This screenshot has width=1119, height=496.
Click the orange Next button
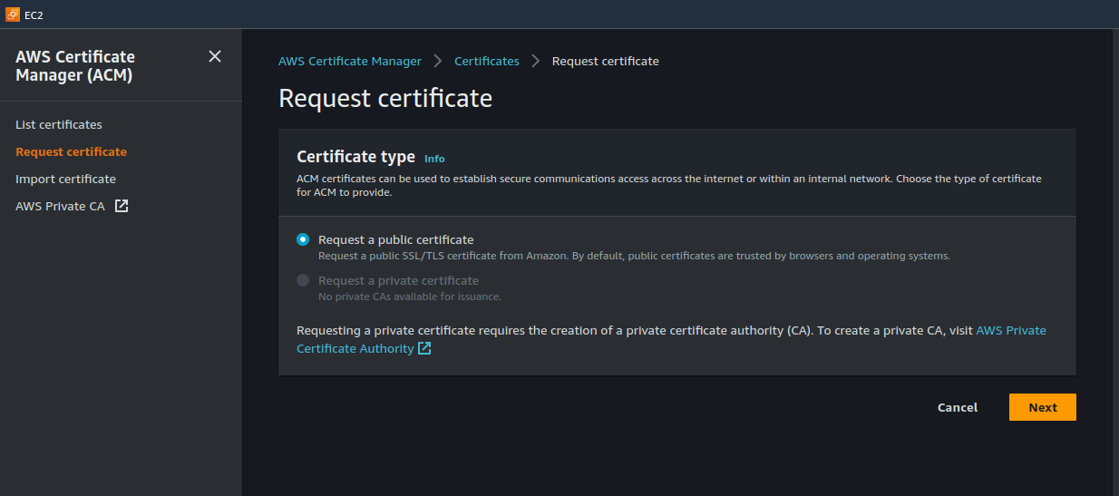point(1042,407)
